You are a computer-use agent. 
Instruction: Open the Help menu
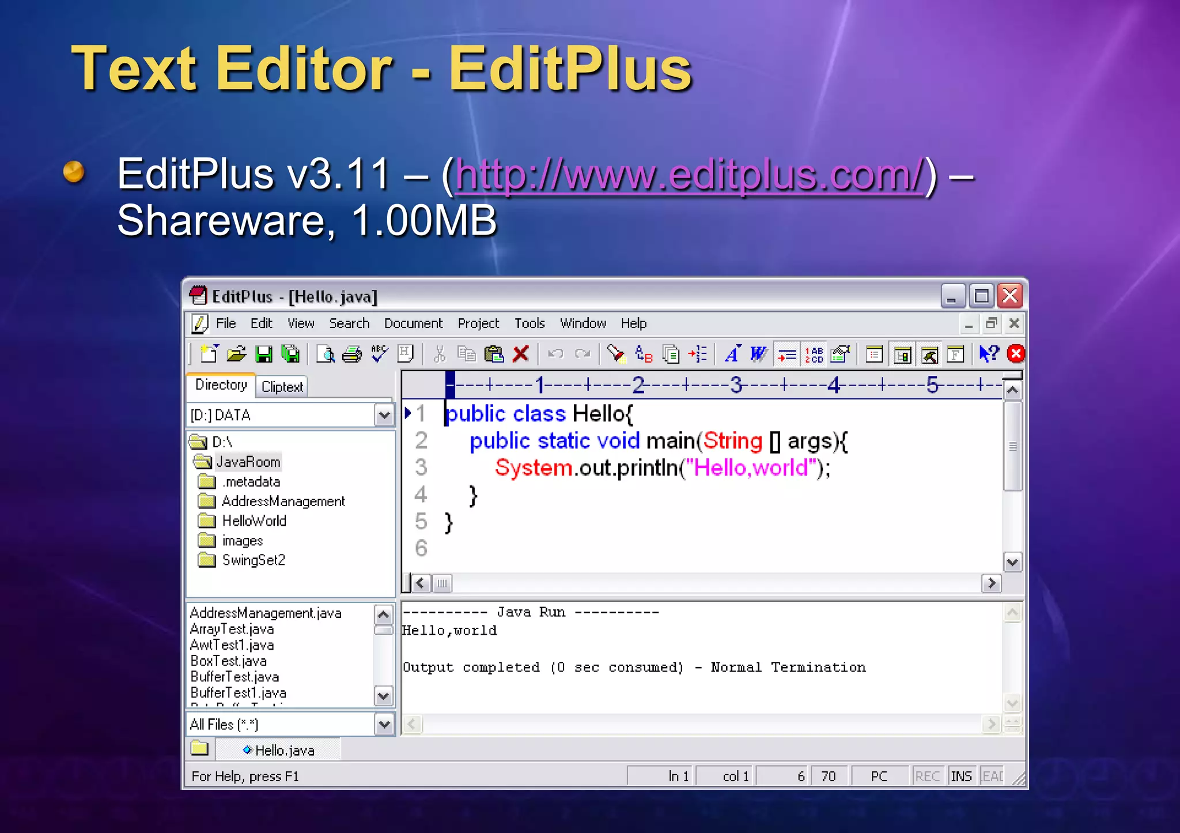633,323
